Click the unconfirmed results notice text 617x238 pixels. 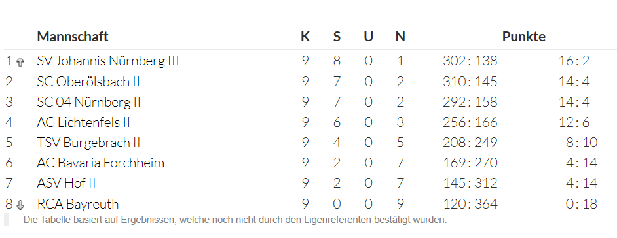(235, 220)
